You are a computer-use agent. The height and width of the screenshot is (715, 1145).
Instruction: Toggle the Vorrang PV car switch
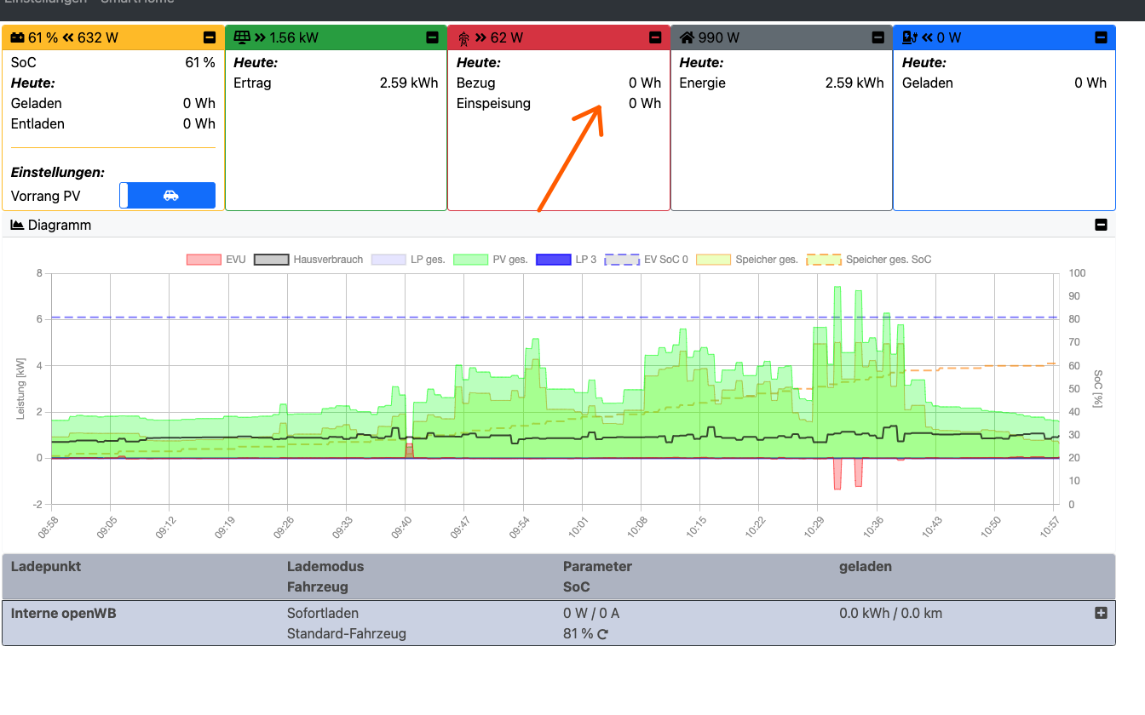(x=167, y=195)
